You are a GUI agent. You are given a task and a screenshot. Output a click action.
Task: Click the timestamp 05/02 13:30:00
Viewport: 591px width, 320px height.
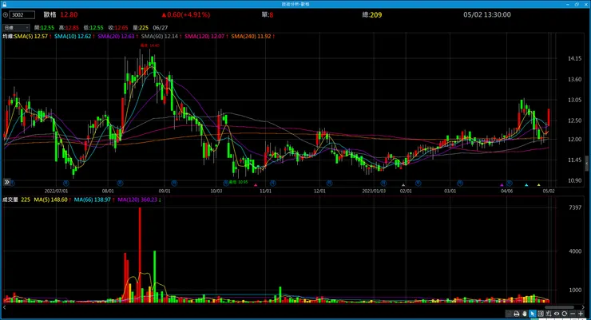pos(487,14)
